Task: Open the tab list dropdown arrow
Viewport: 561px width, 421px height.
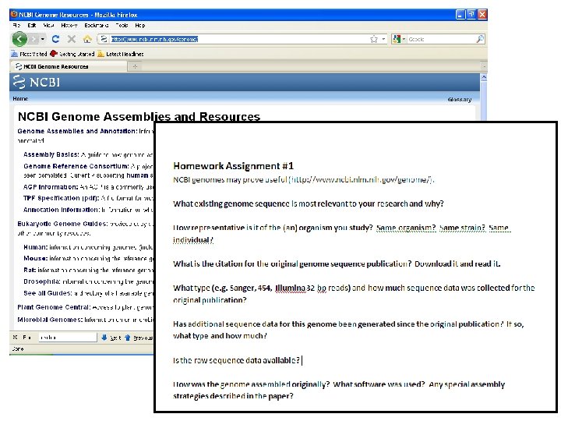Action: coord(484,66)
